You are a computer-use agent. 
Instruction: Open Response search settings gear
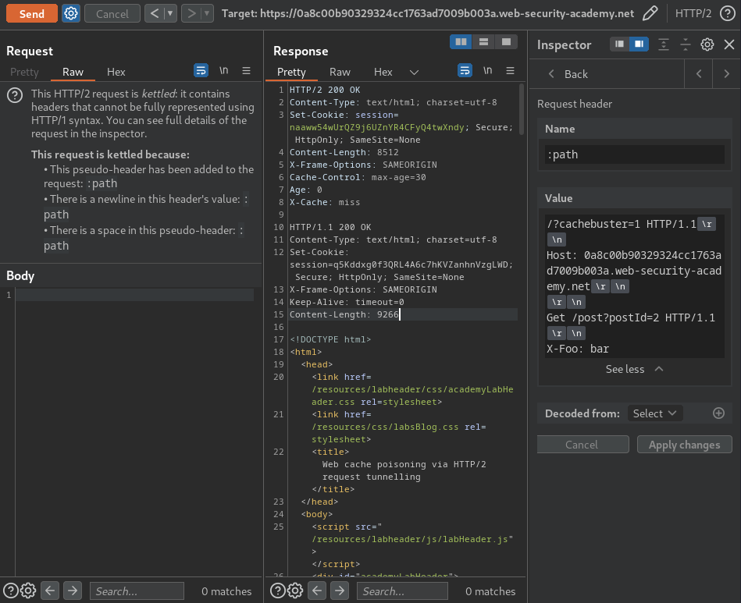pyautogui.click(x=295, y=591)
